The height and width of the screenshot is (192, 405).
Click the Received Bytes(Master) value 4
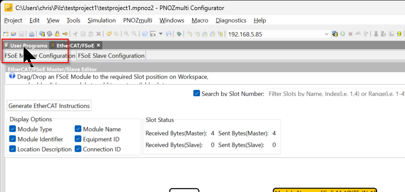tap(213, 134)
